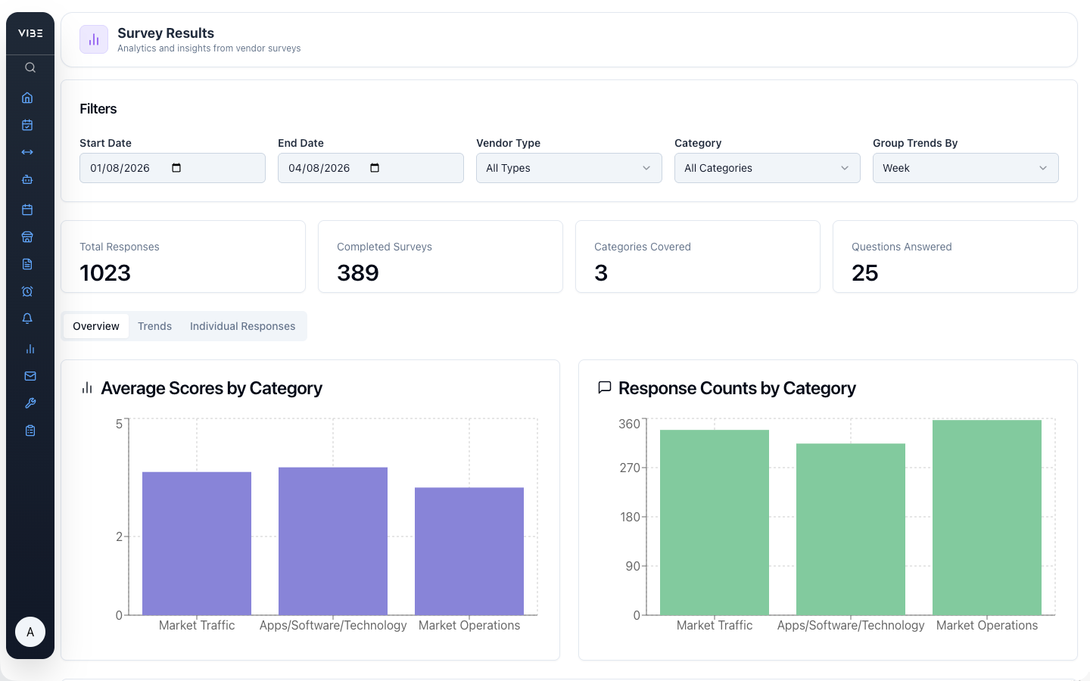Image resolution: width=1090 pixels, height=681 pixels.
Task: Select the clipboard icon at sidebar bottom
Action: point(30,431)
